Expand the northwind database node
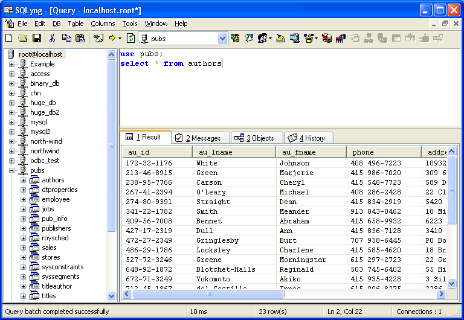This screenshot has width=464, height=320. [12, 151]
